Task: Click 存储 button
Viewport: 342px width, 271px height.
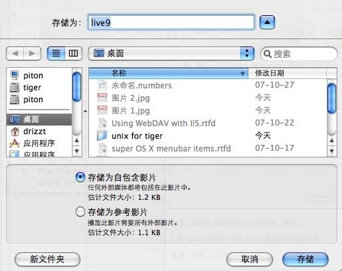Action: click(305, 259)
